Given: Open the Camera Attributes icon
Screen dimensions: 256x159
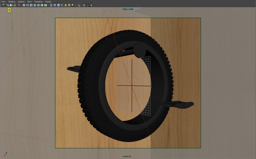Looking at the screenshot, I should 7,5.
